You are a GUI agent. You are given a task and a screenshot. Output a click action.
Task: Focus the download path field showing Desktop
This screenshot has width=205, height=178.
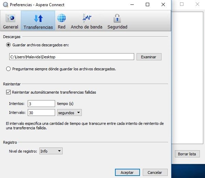(72, 57)
